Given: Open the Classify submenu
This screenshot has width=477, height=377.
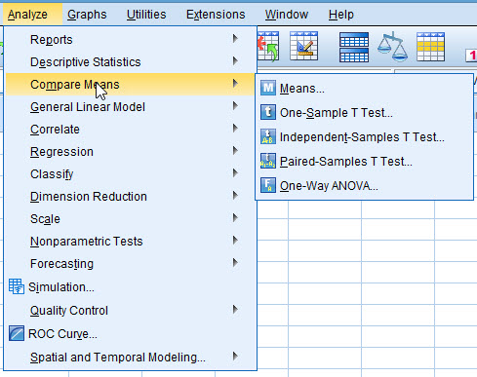Looking at the screenshot, I should point(130,174).
